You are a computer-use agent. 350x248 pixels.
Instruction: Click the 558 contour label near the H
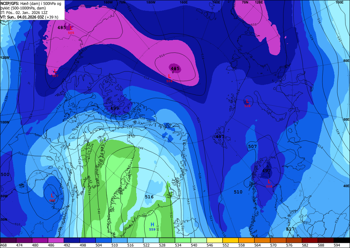tap(157, 228)
